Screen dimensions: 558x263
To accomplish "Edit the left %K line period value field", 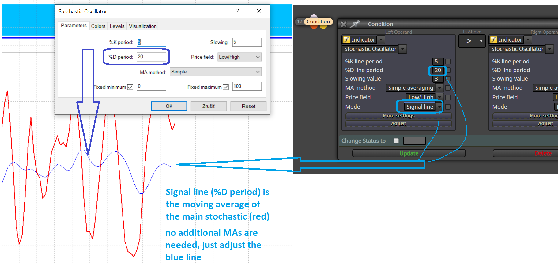I will (x=438, y=62).
